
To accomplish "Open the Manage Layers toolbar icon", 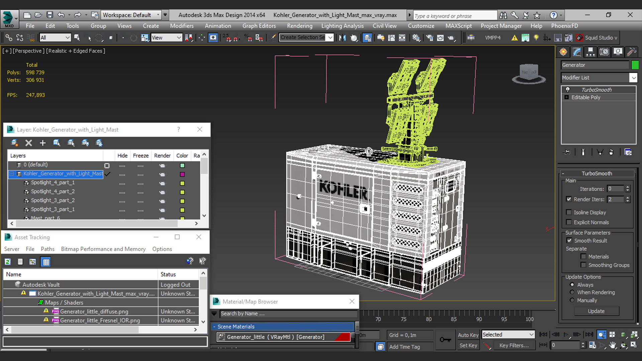I will click(x=367, y=38).
